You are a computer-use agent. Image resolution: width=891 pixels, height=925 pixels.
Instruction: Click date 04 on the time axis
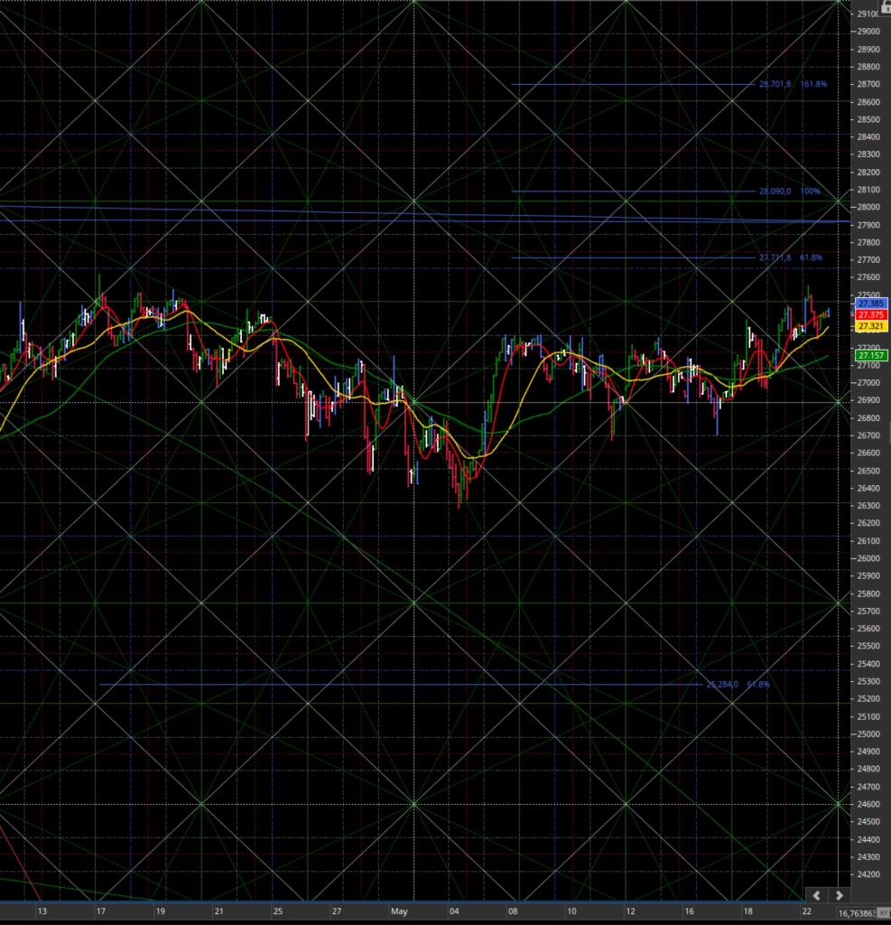tap(454, 911)
